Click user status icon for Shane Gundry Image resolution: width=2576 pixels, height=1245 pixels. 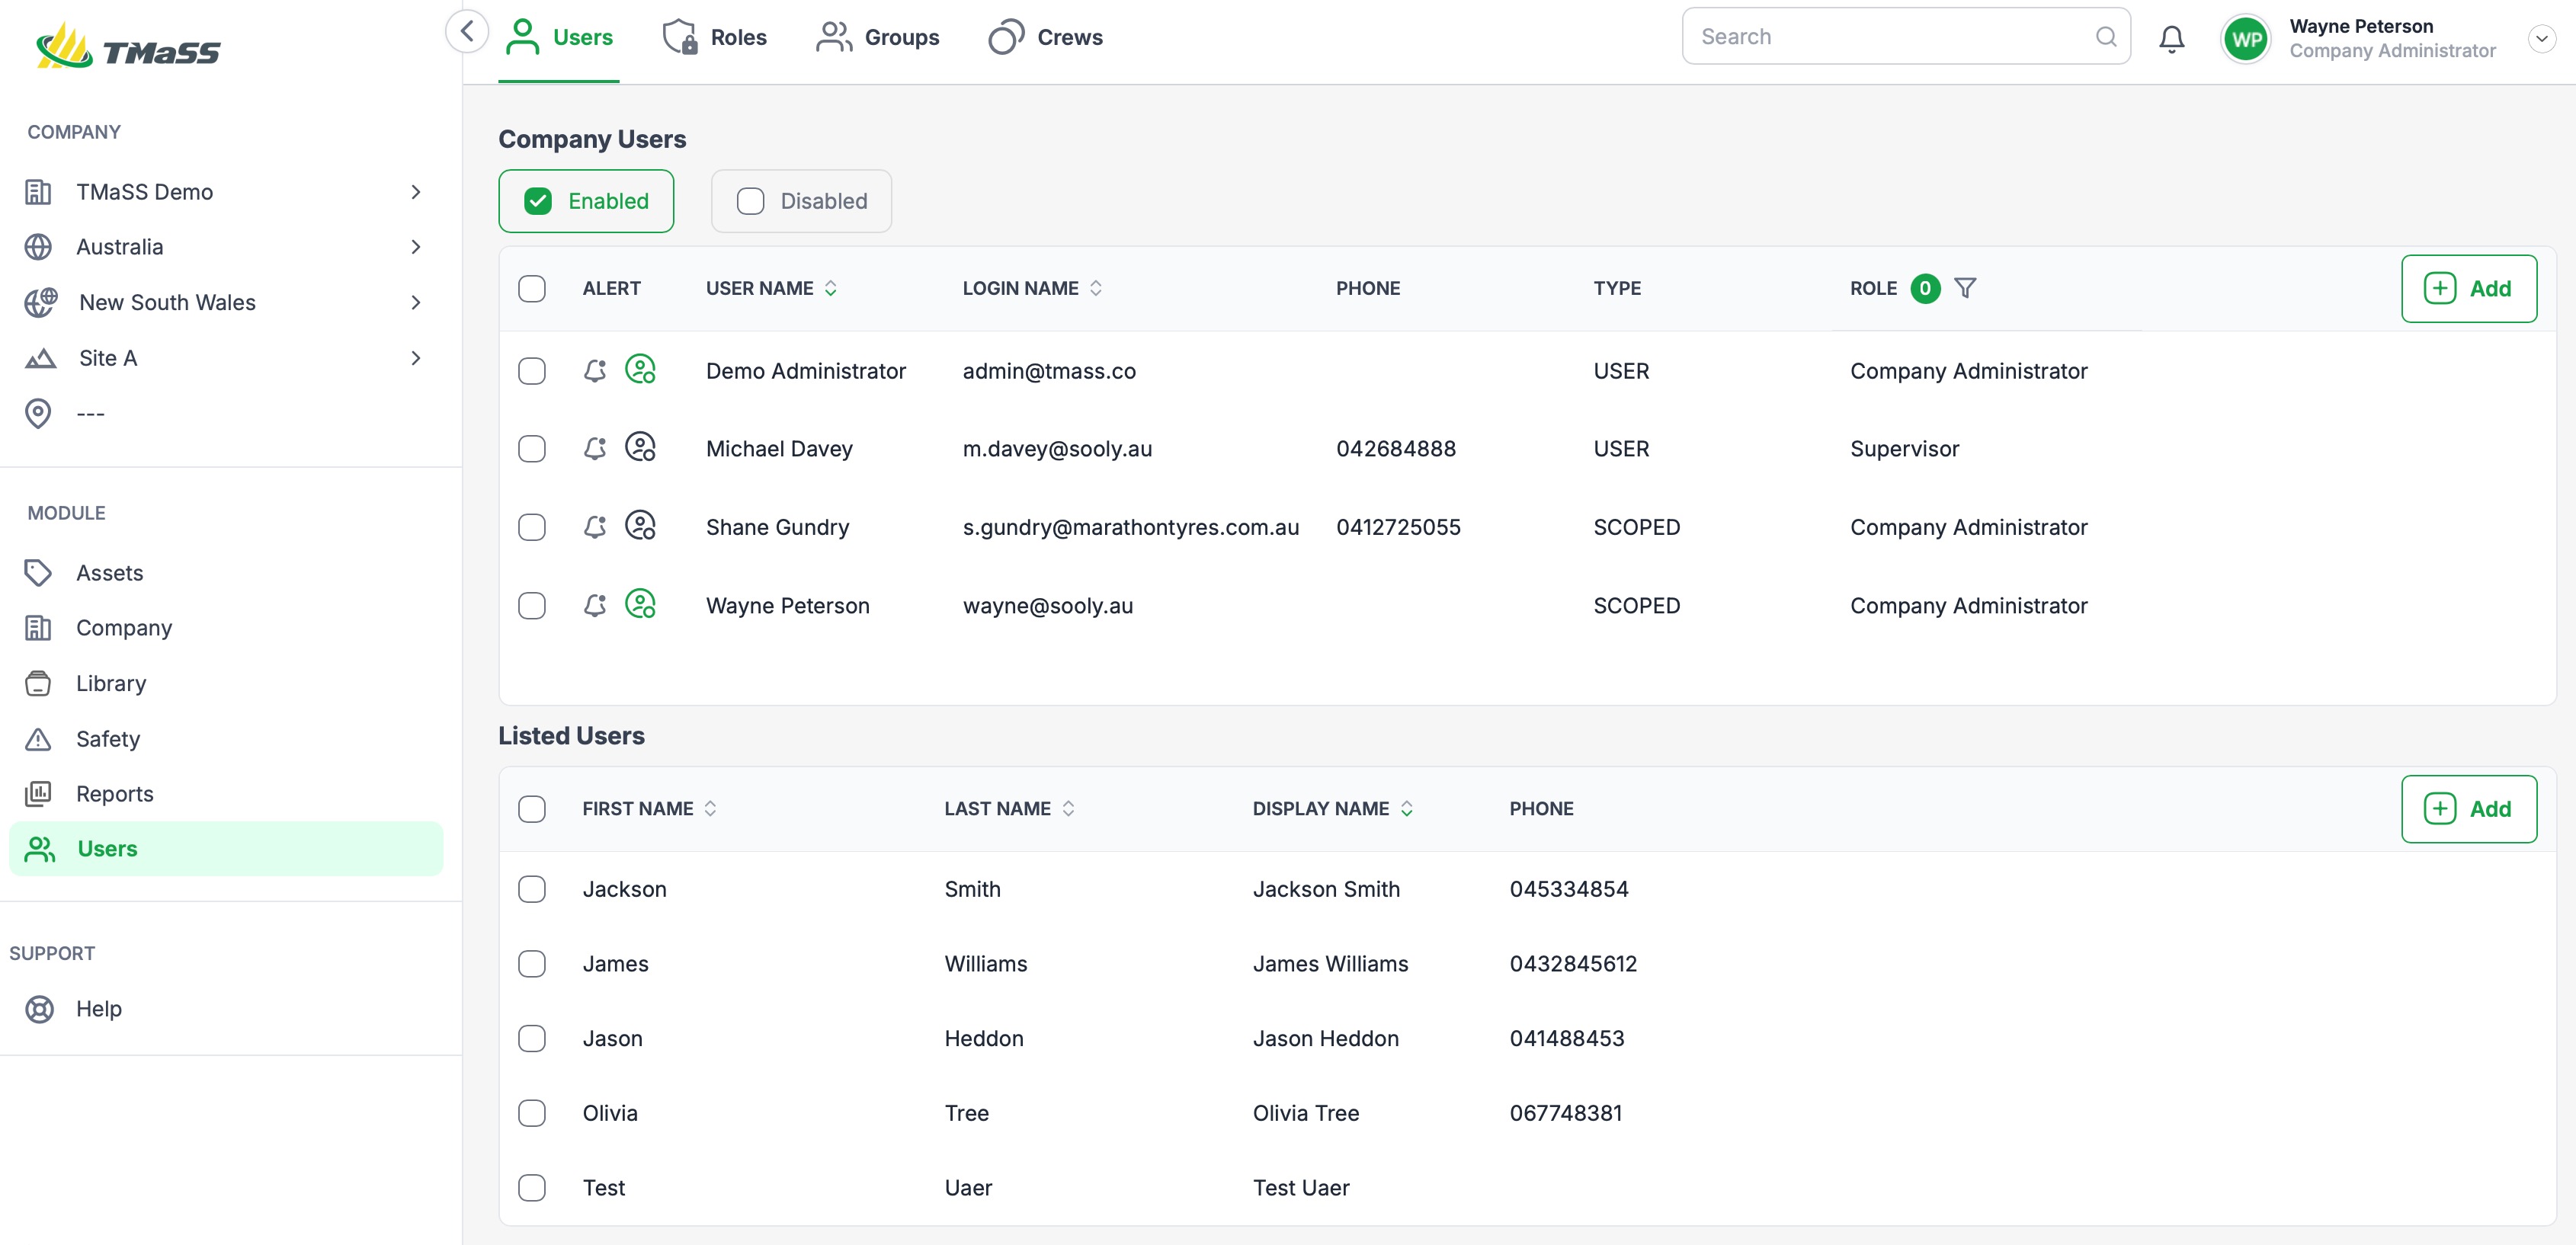pyautogui.click(x=640, y=526)
